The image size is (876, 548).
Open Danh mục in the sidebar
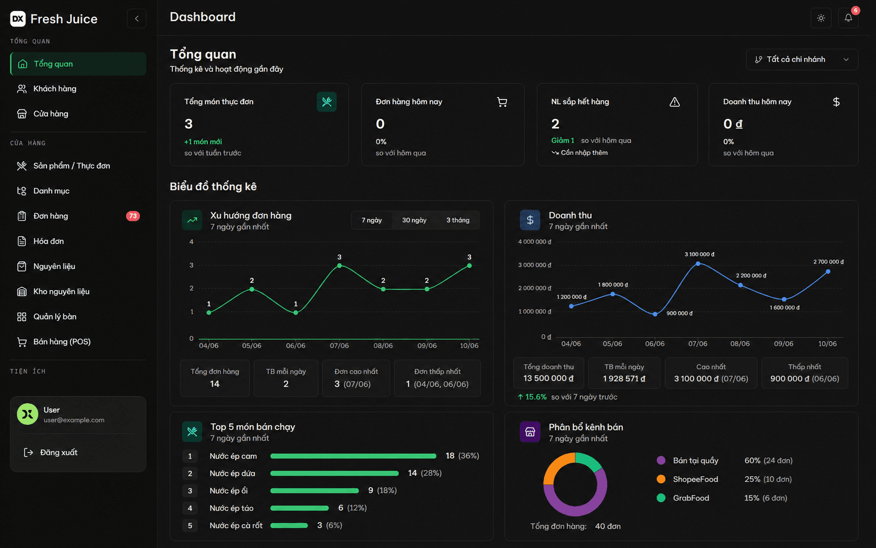(x=78, y=191)
